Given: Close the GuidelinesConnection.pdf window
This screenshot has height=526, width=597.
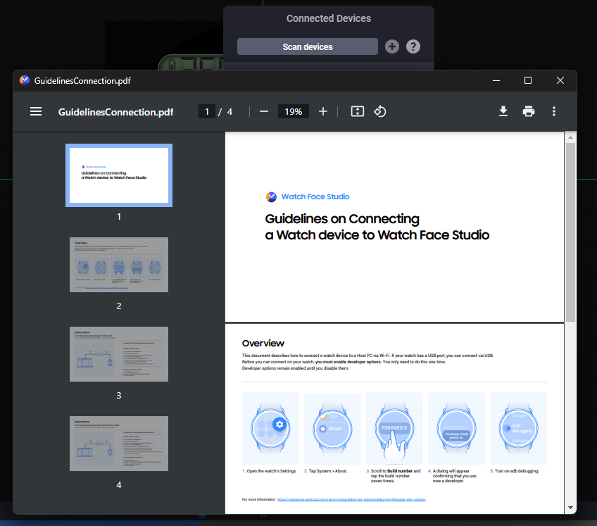Looking at the screenshot, I should tap(560, 80).
